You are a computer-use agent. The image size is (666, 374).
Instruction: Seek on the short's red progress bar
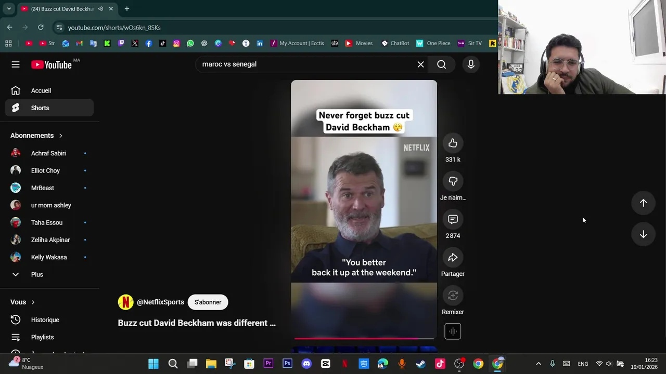(x=364, y=339)
